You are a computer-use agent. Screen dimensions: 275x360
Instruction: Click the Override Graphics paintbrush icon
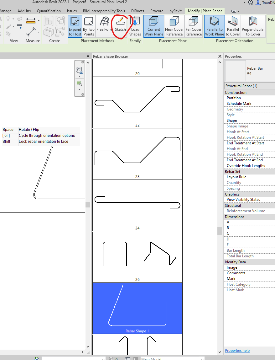[8, 26]
